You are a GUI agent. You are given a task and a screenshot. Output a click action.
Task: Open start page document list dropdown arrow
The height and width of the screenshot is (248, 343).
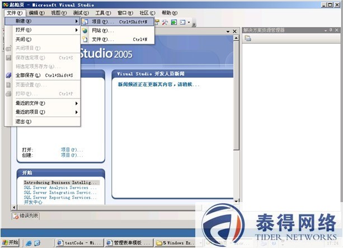point(228,31)
